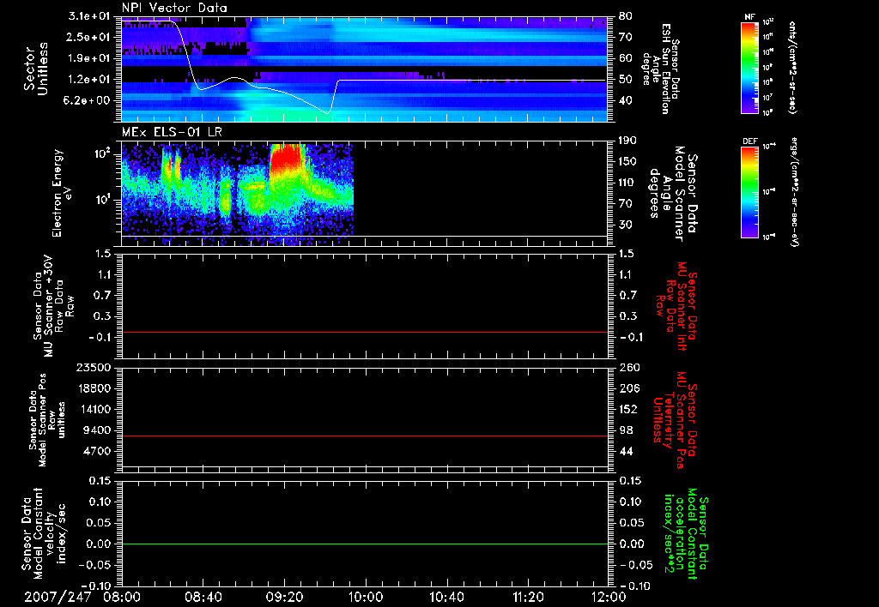Select the 'NPI Vector Data' panel title
The height and width of the screenshot is (607, 879).
point(174,8)
